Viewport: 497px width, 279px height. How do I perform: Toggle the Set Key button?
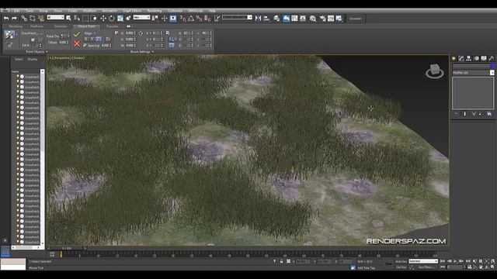(x=401, y=267)
